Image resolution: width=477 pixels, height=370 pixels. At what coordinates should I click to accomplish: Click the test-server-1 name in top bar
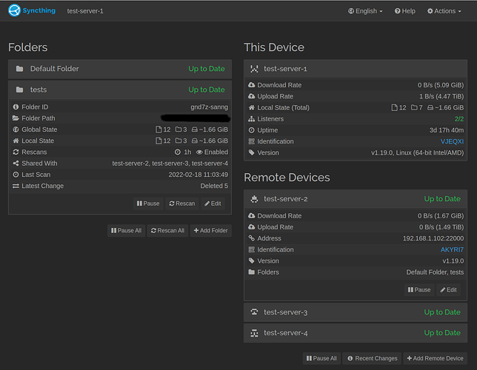85,11
